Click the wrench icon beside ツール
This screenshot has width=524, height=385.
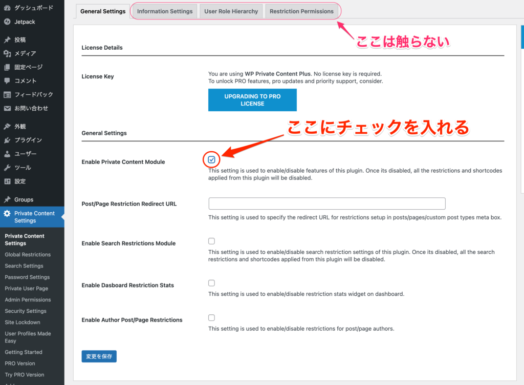(7, 168)
